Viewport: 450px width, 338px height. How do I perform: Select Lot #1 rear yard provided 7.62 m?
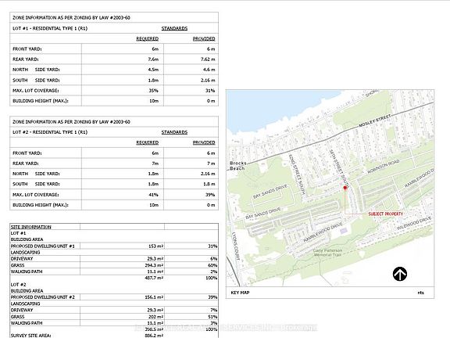[x=208, y=59]
